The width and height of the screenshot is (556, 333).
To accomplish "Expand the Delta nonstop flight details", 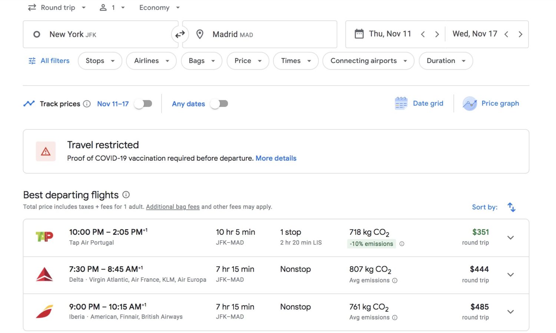I will [x=510, y=275].
